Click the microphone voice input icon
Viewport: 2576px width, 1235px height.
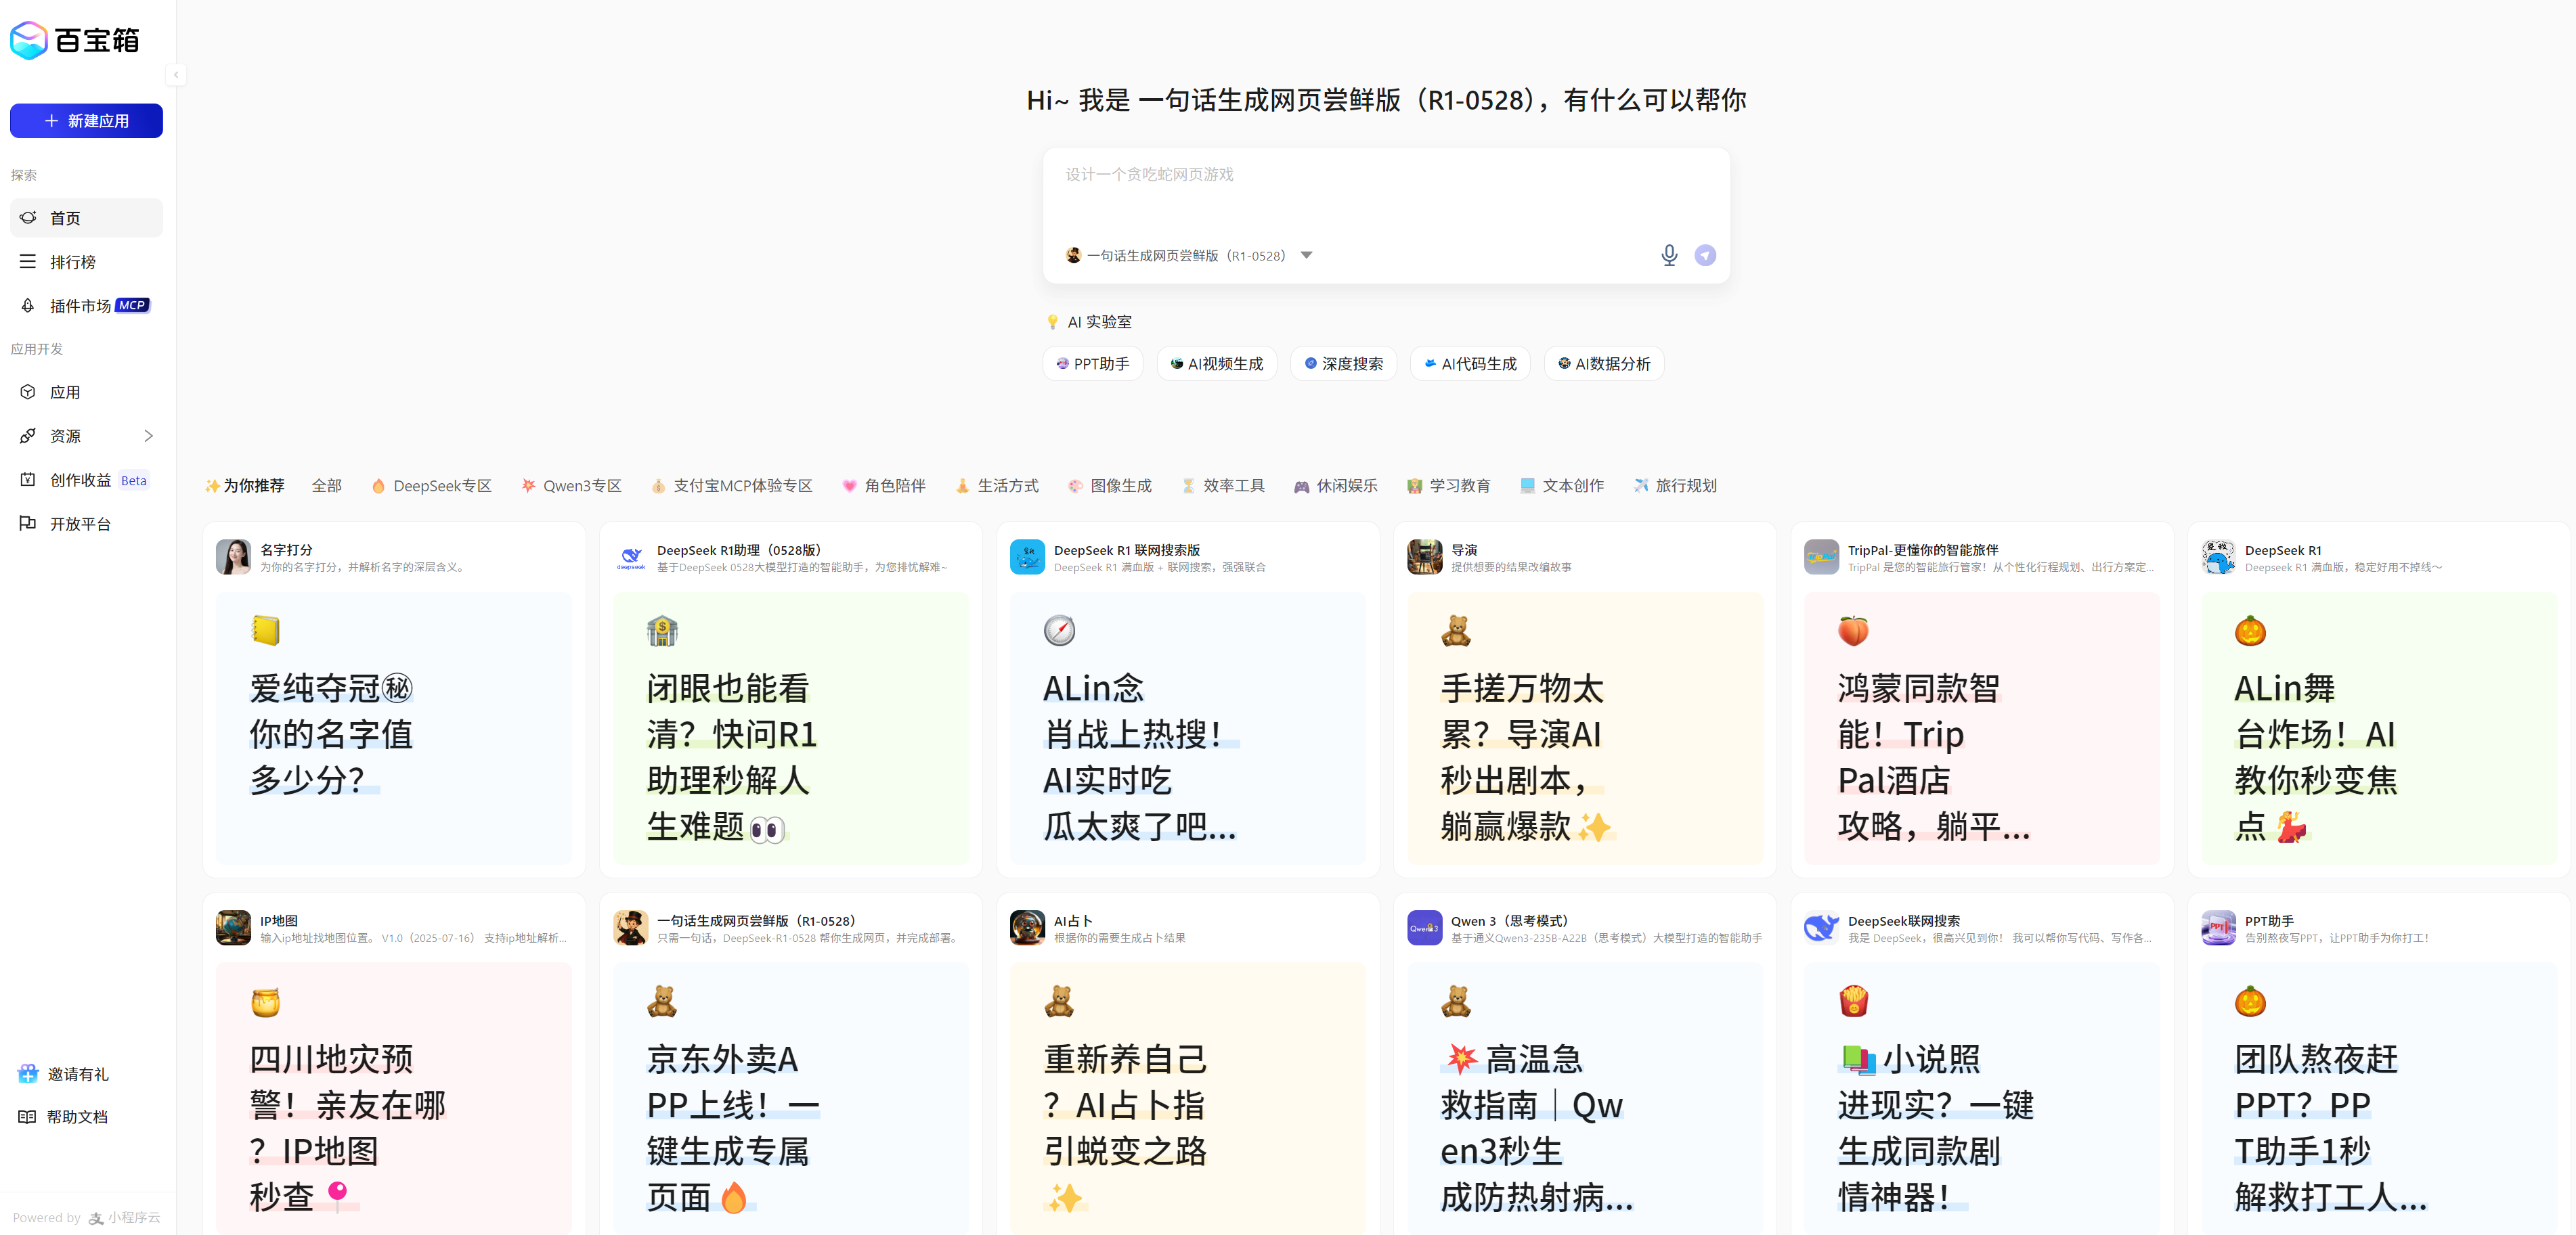tap(1669, 256)
